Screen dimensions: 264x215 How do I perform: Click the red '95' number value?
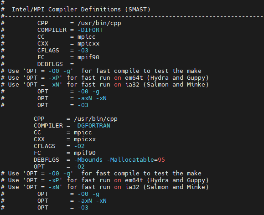click(161, 159)
